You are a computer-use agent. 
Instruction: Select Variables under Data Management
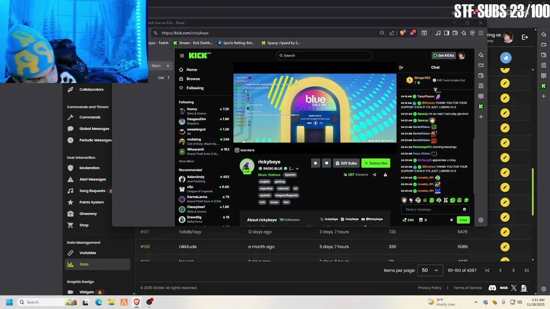(x=88, y=253)
